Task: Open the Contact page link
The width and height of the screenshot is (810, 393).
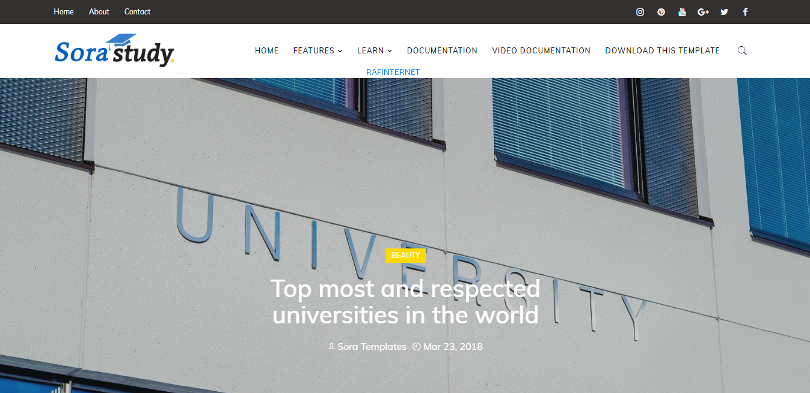Action: click(137, 11)
